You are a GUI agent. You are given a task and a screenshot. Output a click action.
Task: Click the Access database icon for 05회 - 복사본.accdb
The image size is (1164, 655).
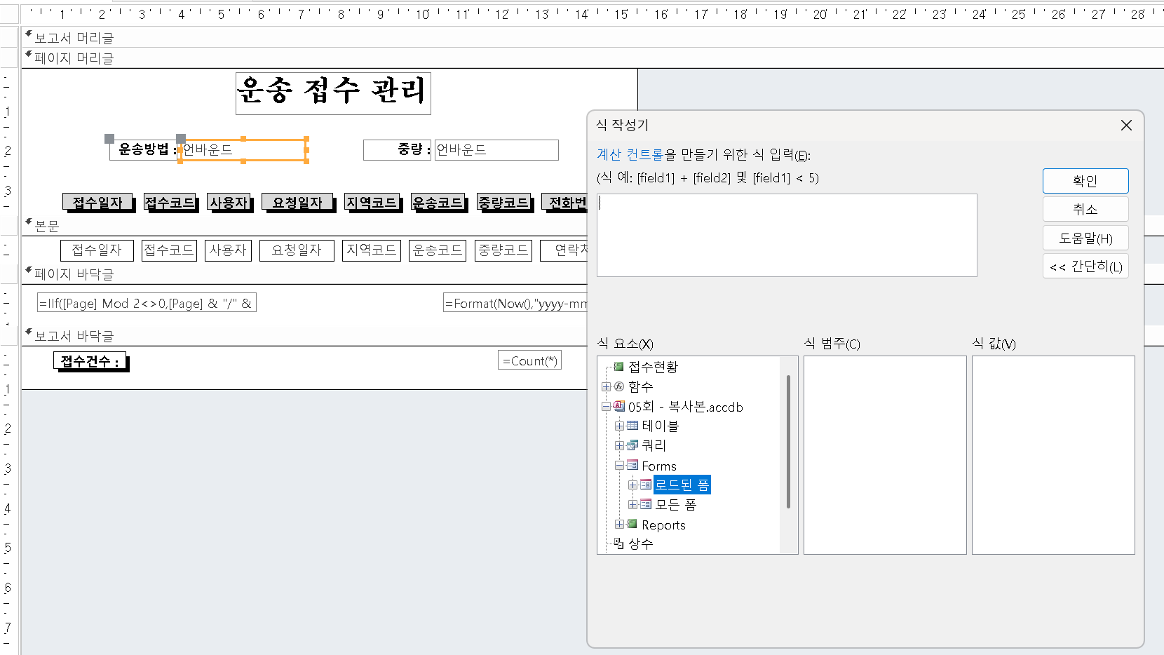pyautogui.click(x=619, y=407)
